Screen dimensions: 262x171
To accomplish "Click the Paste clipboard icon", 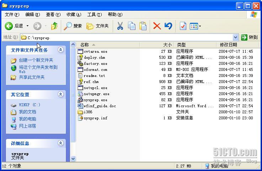I will point(143,26).
